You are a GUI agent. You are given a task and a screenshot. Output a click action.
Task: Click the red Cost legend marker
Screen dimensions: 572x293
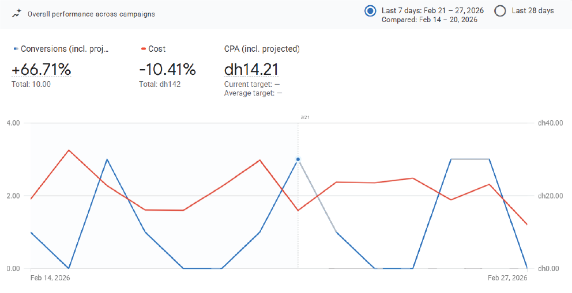[142, 50]
